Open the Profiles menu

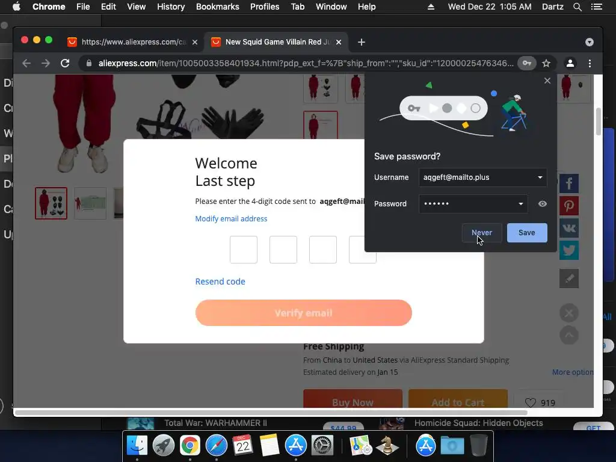pos(265,7)
